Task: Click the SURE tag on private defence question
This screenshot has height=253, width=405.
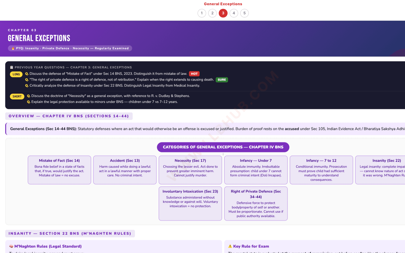Action: click(222, 80)
